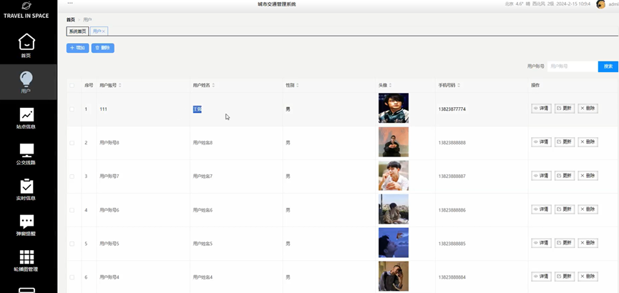Tick checkbox for row 用户账号8
This screenshot has height=293, width=619.
(72, 143)
